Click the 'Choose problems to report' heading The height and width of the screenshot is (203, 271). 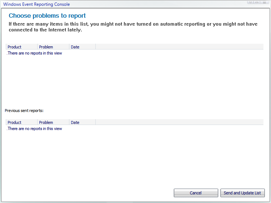point(47,16)
